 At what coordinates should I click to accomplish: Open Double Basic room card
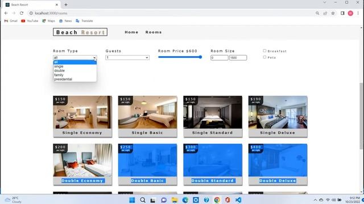(147, 164)
